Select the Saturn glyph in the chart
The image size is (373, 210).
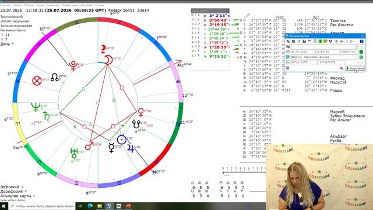tap(47, 117)
